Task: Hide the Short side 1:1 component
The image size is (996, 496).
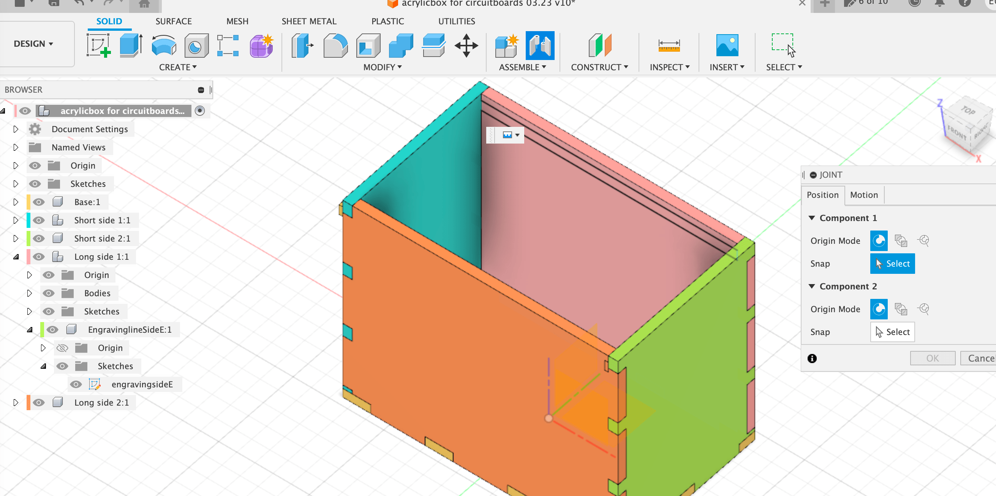Action: [x=39, y=220]
